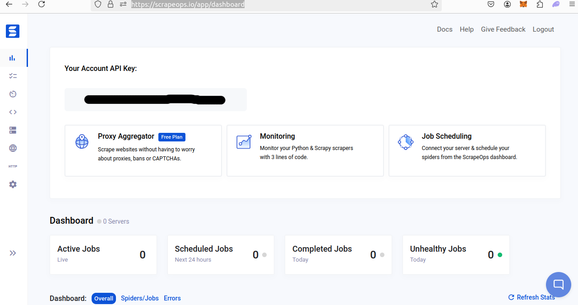Viewport: 578px width, 305px height.
Task: Open the purple extension icon in toolbar
Action: (x=556, y=4)
